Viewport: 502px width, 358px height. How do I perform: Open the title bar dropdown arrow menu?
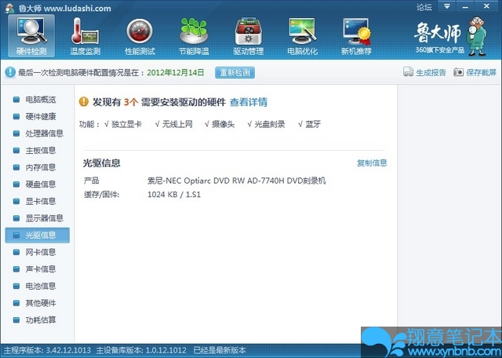[447, 6]
